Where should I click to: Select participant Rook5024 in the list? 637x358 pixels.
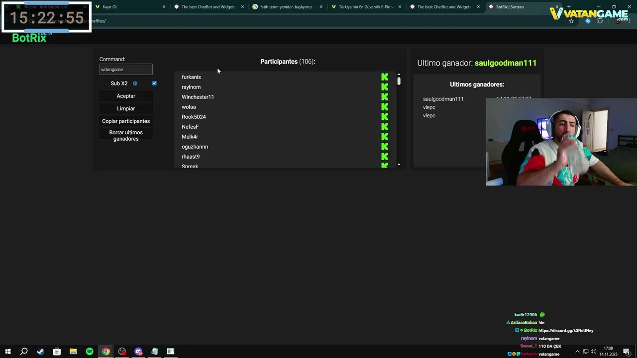click(194, 117)
